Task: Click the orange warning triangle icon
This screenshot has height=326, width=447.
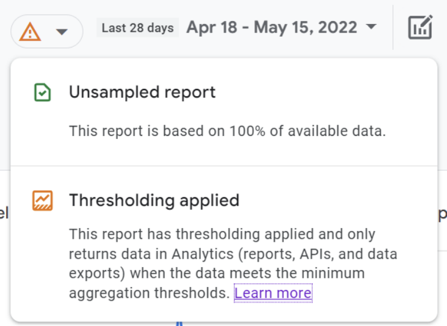Action: 30,31
